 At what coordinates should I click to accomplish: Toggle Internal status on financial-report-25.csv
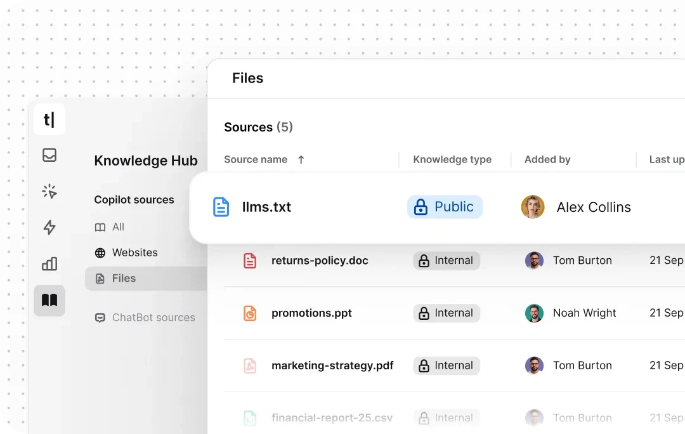(446, 418)
